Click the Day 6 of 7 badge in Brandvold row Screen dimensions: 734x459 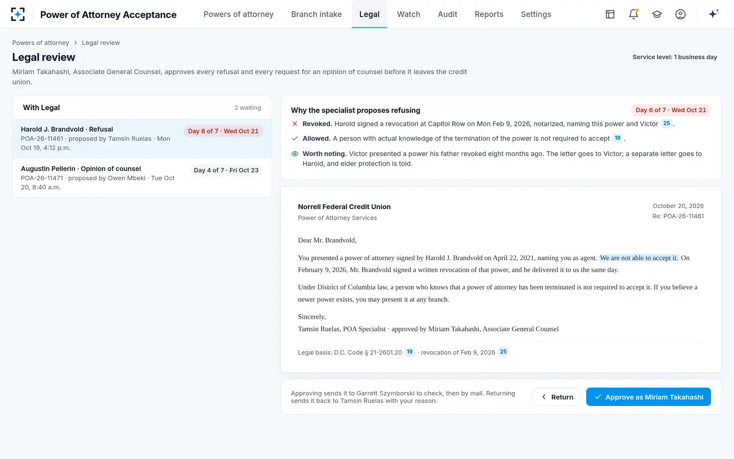pyautogui.click(x=223, y=131)
